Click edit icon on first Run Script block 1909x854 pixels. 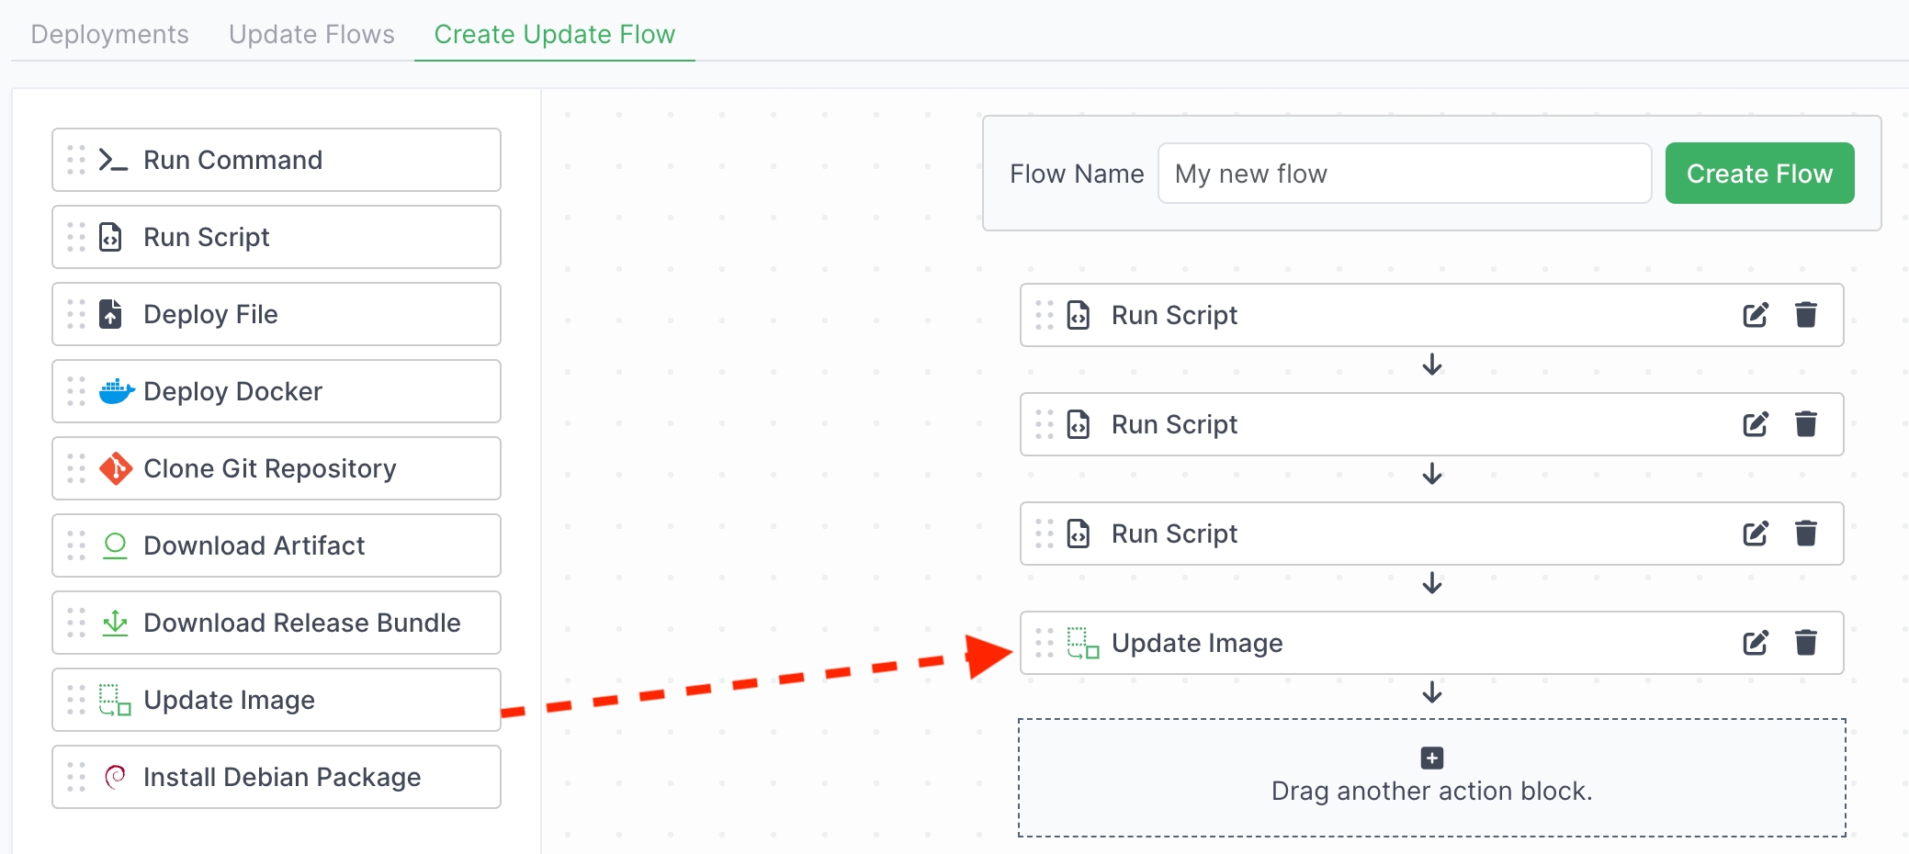pyautogui.click(x=1755, y=315)
